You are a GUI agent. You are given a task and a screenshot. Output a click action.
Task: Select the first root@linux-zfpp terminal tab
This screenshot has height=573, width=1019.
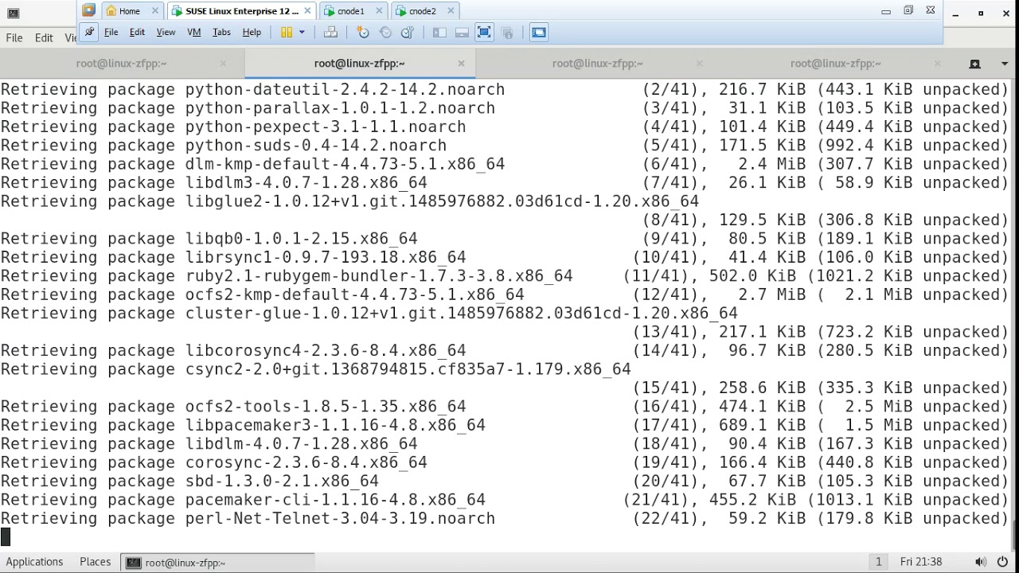coord(121,63)
